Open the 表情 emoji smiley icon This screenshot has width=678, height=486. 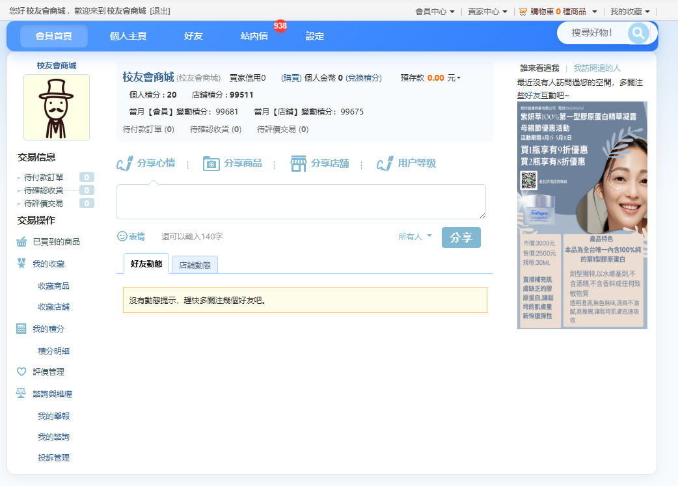[122, 237]
